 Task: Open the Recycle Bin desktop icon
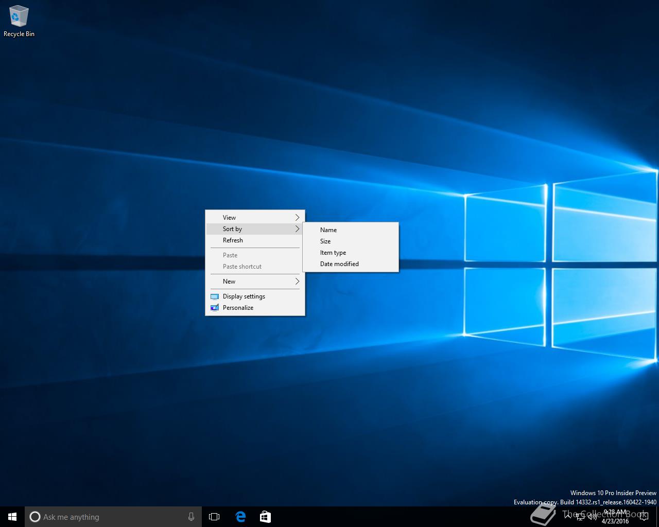coord(19,21)
